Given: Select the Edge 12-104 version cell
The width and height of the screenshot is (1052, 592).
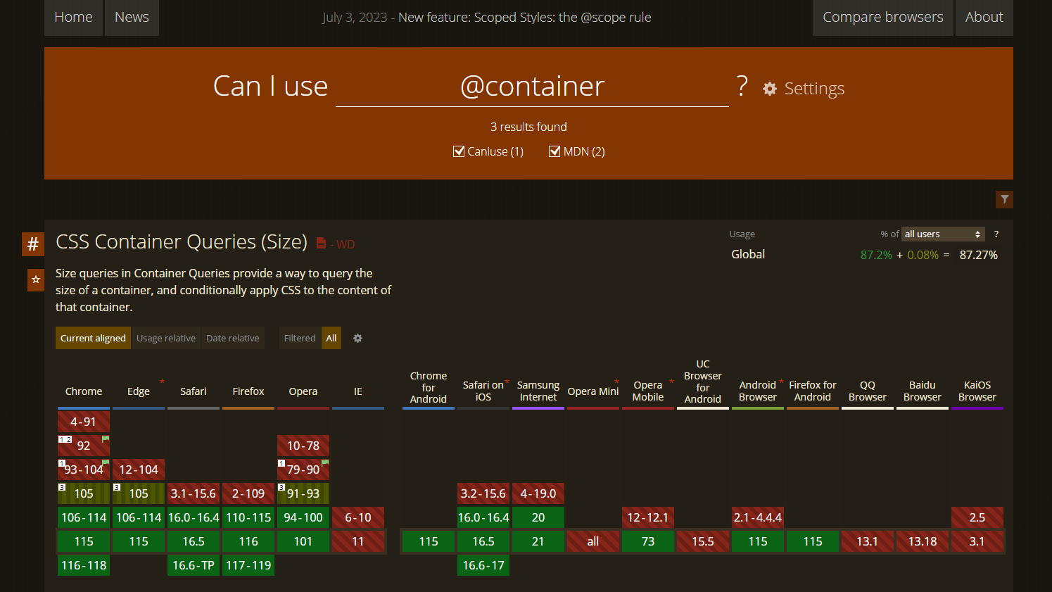Looking at the screenshot, I should point(139,470).
